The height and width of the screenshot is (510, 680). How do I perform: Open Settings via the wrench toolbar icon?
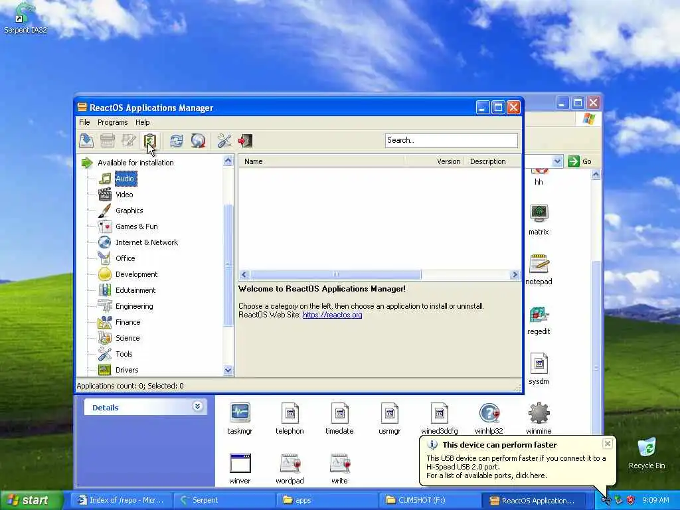pos(224,141)
